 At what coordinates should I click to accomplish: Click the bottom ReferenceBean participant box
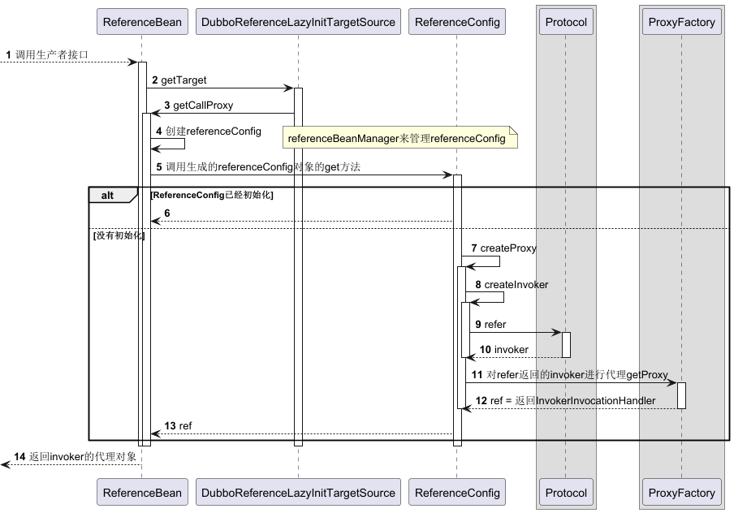click(142, 492)
